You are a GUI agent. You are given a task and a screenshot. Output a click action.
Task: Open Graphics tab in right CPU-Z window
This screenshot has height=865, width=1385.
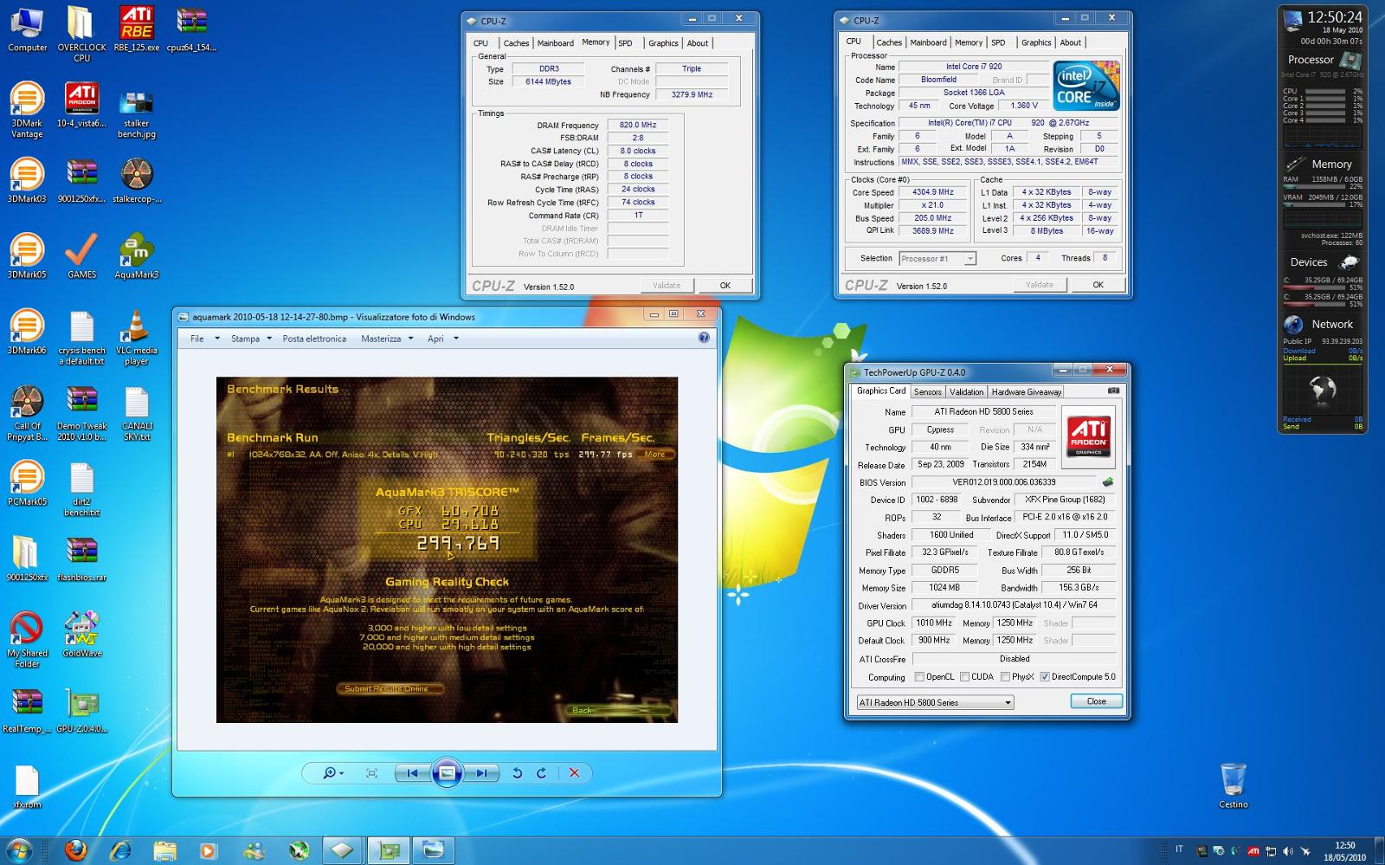coord(1035,42)
